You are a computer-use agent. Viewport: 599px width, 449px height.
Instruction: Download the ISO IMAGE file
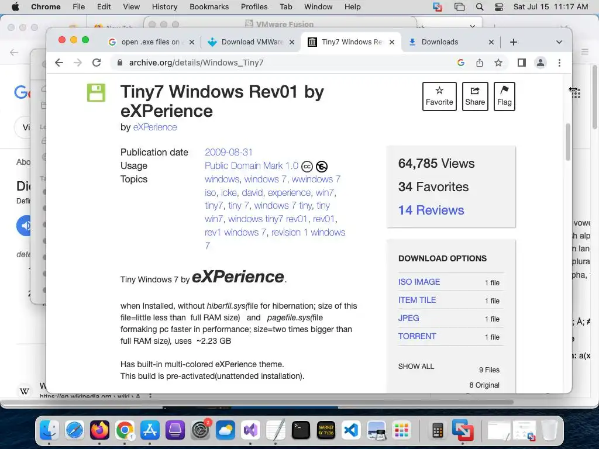coord(419,282)
